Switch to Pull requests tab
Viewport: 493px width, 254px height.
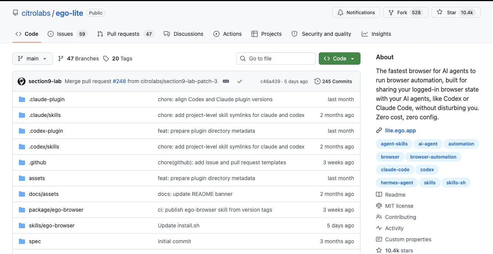(x=125, y=34)
